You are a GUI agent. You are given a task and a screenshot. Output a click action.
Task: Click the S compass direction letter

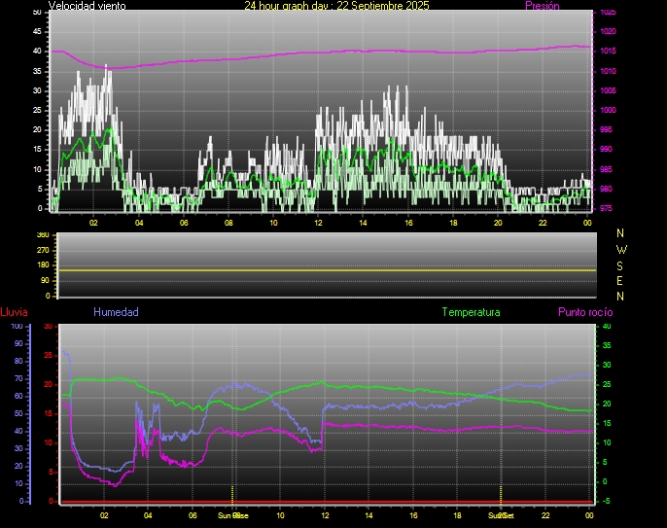click(x=622, y=264)
